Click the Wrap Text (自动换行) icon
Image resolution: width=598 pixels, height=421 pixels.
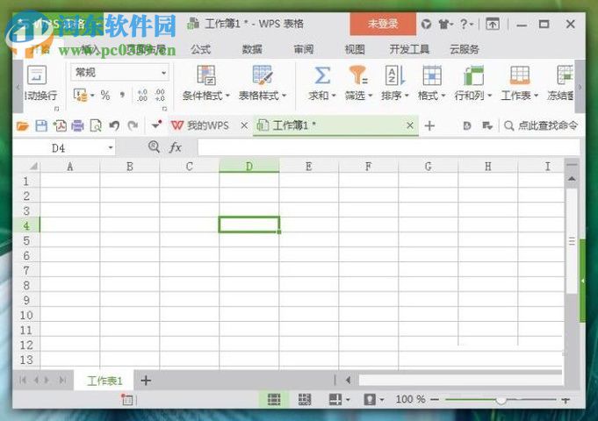pos(37,75)
